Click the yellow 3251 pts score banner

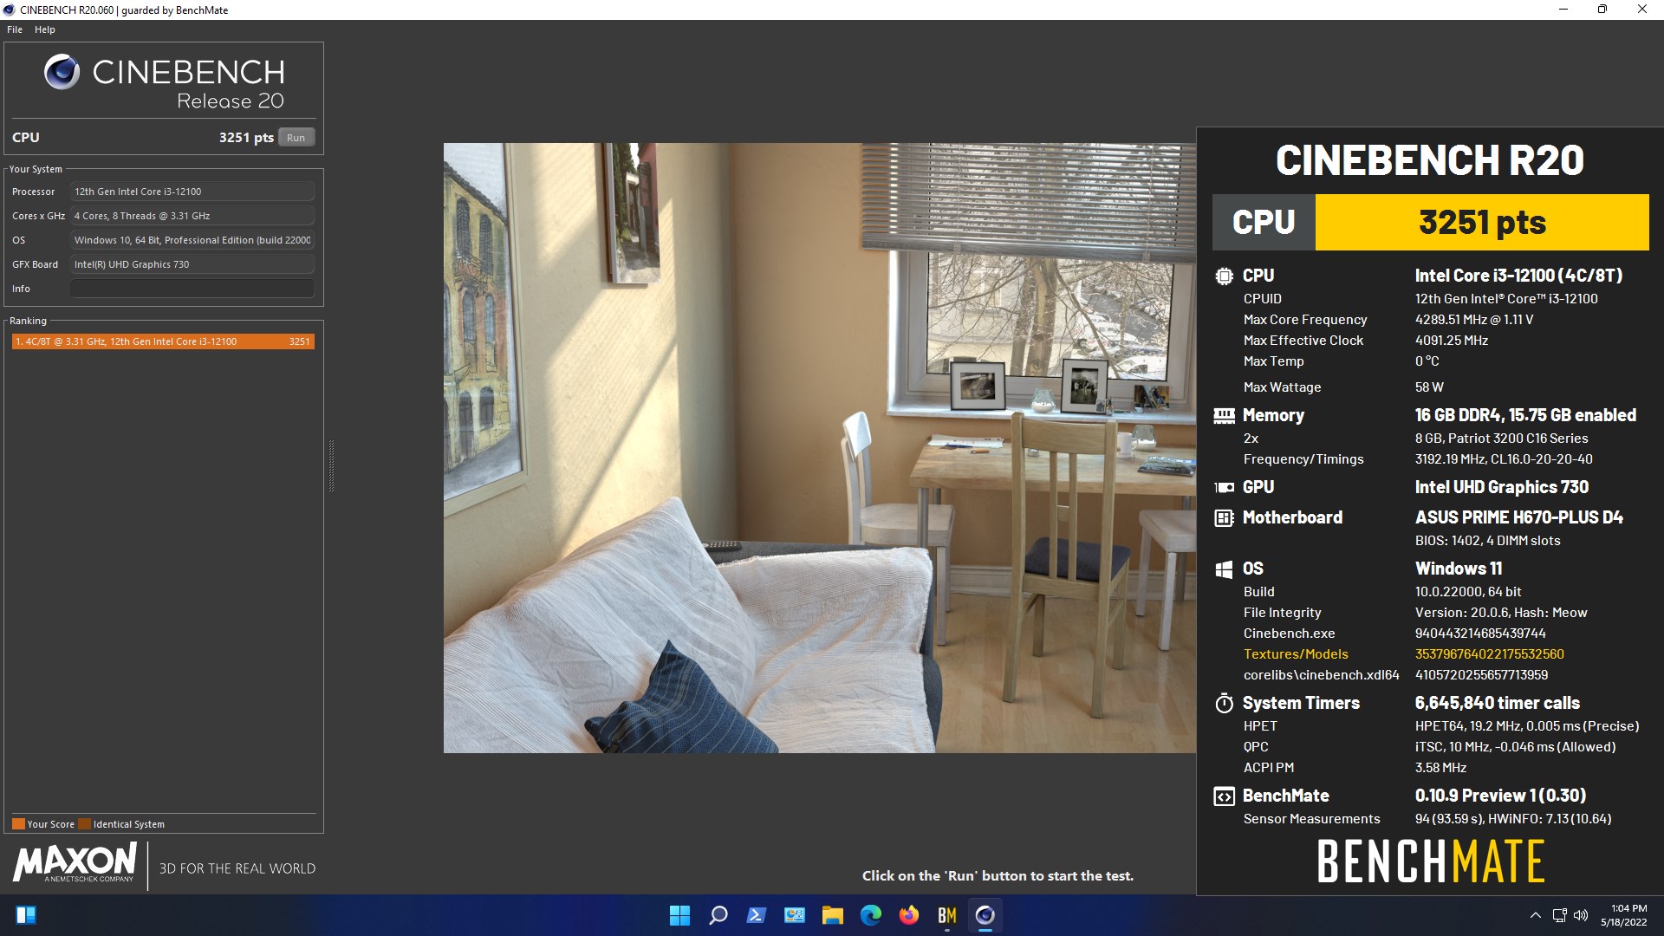pyautogui.click(x=1482, y=223)
